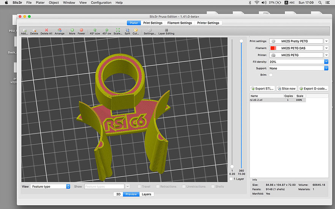
Task: Click the gear icon in Print settings field
Action: [273, 41]
